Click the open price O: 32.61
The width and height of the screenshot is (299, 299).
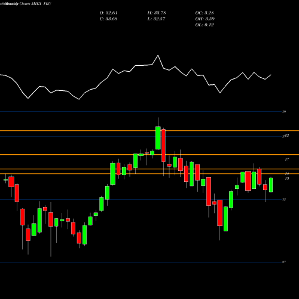tap(108, 13)
